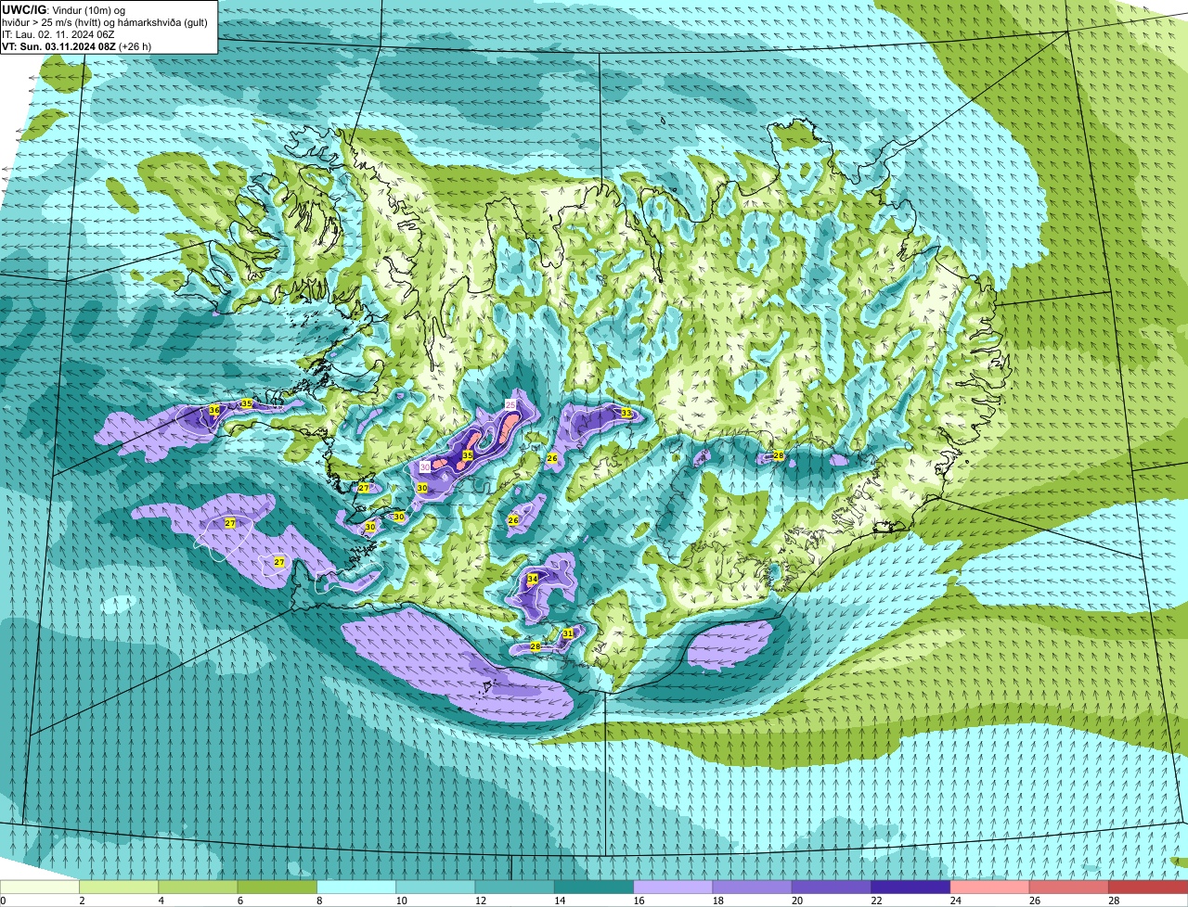Click the 16–18 m/s lavender legend swatch
The width and height of the screenshot is (1188, 907).
(x=673, y=888)
